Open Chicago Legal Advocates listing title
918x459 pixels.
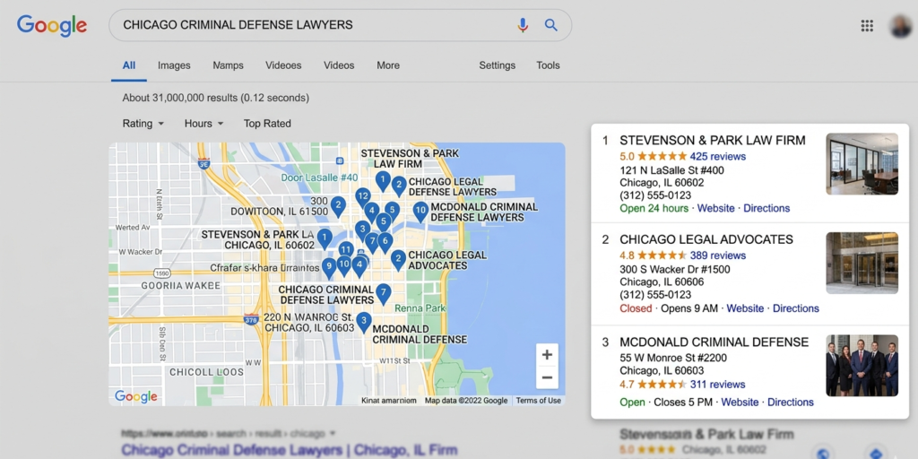point(706,239)
